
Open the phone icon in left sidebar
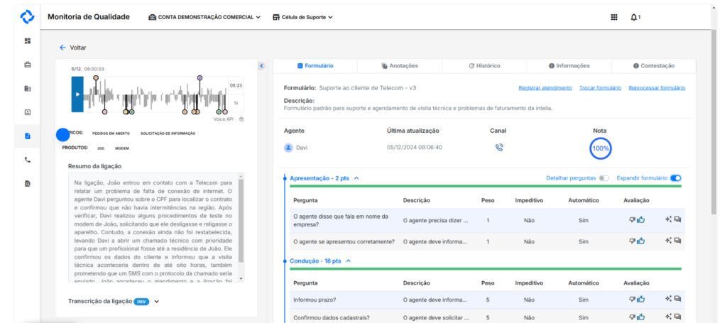pyautogui.click(x=28, y=160)
